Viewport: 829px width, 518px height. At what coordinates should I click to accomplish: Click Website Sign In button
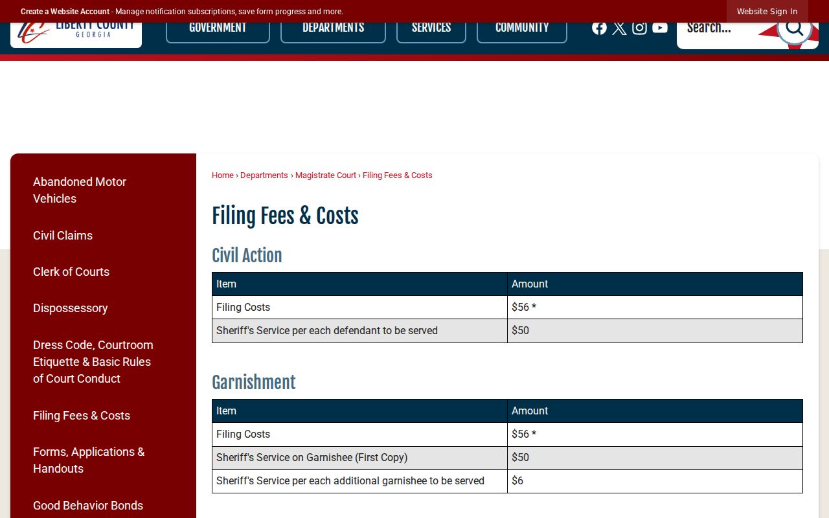767,12
